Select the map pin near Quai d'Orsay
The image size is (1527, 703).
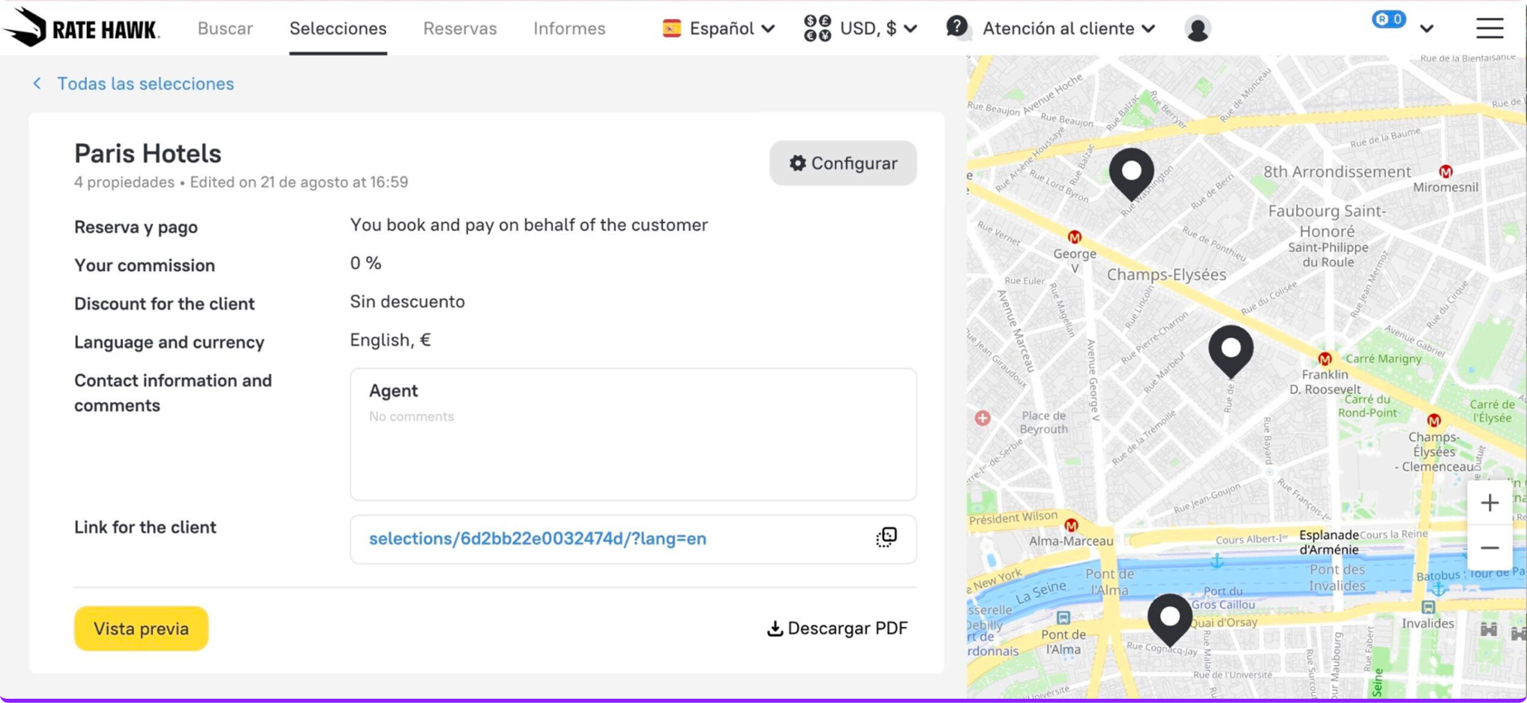pos(1169,618)
